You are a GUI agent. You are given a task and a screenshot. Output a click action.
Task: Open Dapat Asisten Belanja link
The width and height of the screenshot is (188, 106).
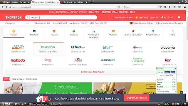click(x=141, y=23)
